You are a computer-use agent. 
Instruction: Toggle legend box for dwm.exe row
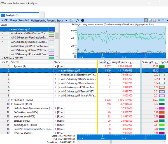pos(162,104)
